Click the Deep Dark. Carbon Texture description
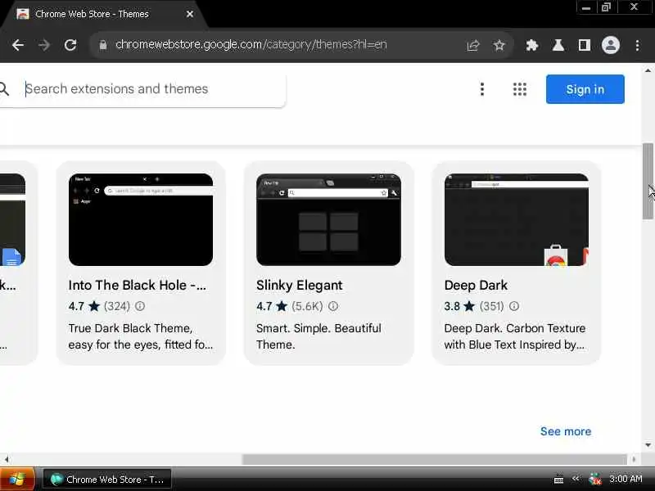 515,336
